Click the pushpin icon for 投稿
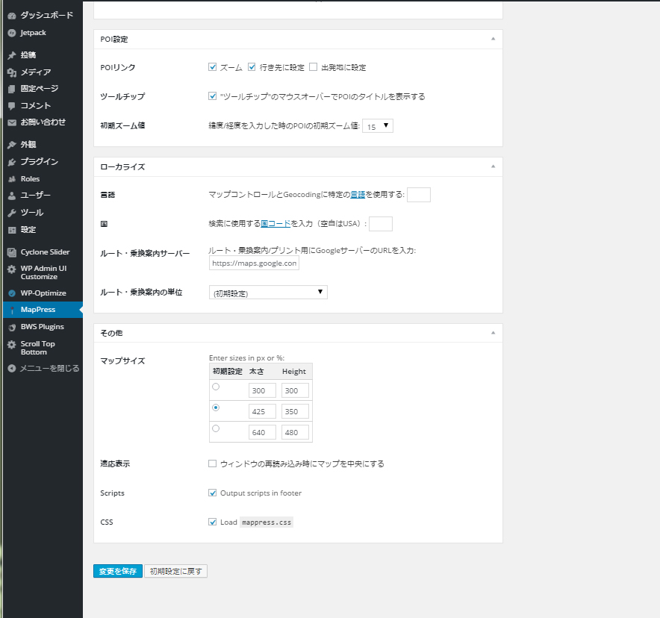 click(11, 55)
